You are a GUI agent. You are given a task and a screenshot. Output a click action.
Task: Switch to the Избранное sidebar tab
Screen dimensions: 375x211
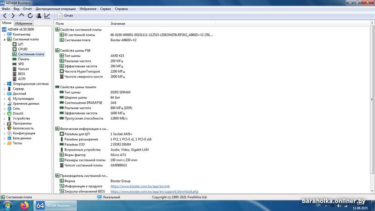click(23, 23)
